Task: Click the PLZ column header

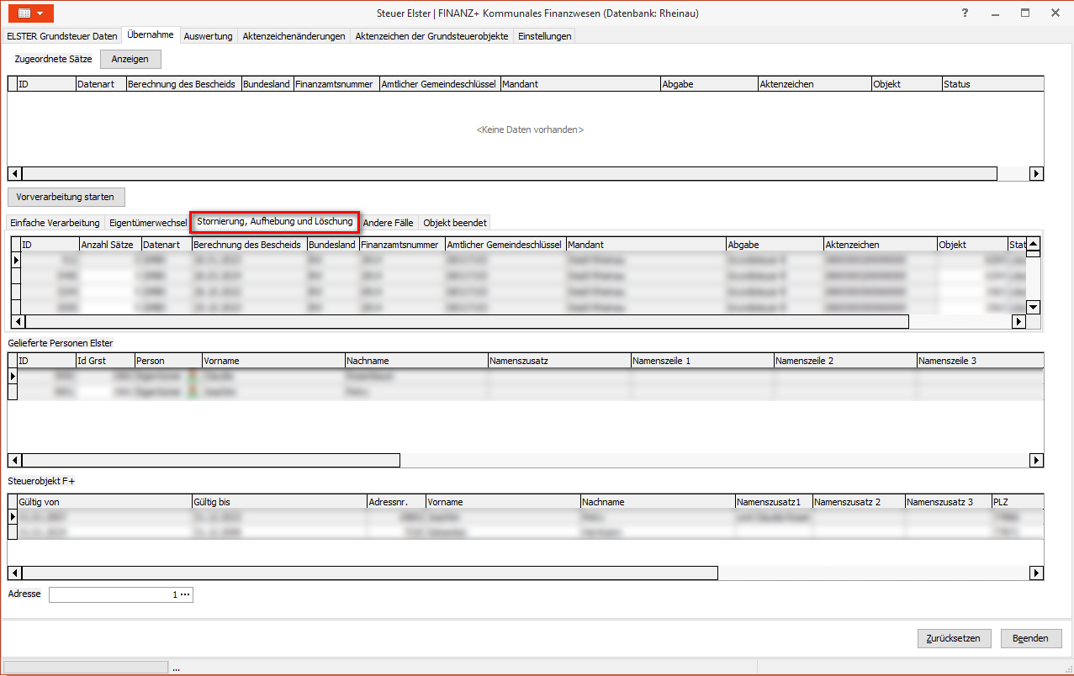Action: [1017, 502]
